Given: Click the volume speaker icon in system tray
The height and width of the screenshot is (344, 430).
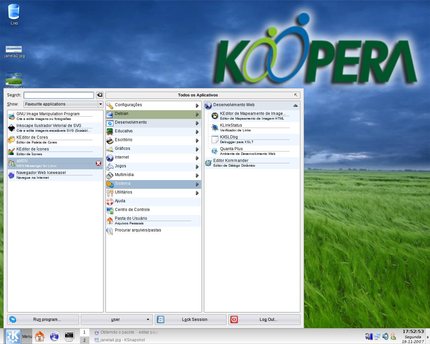Looking at the screenshot, I should tap(385, 336).
